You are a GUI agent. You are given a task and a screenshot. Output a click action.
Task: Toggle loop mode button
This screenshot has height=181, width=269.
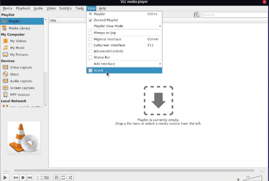63,178
